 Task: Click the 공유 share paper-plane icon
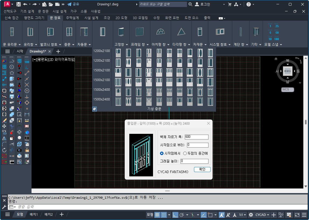pos(70,4)
